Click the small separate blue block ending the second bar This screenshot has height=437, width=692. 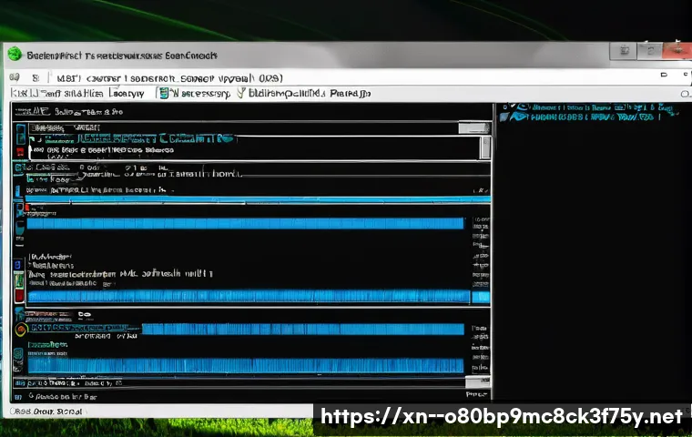click(x=481, y=297)
